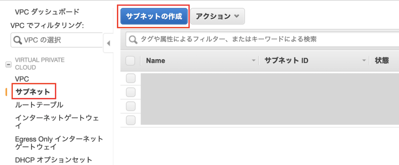Click the search icon in subnet filter bar
The height and width of the screenshot is (165, 399).
coord(133,40)
